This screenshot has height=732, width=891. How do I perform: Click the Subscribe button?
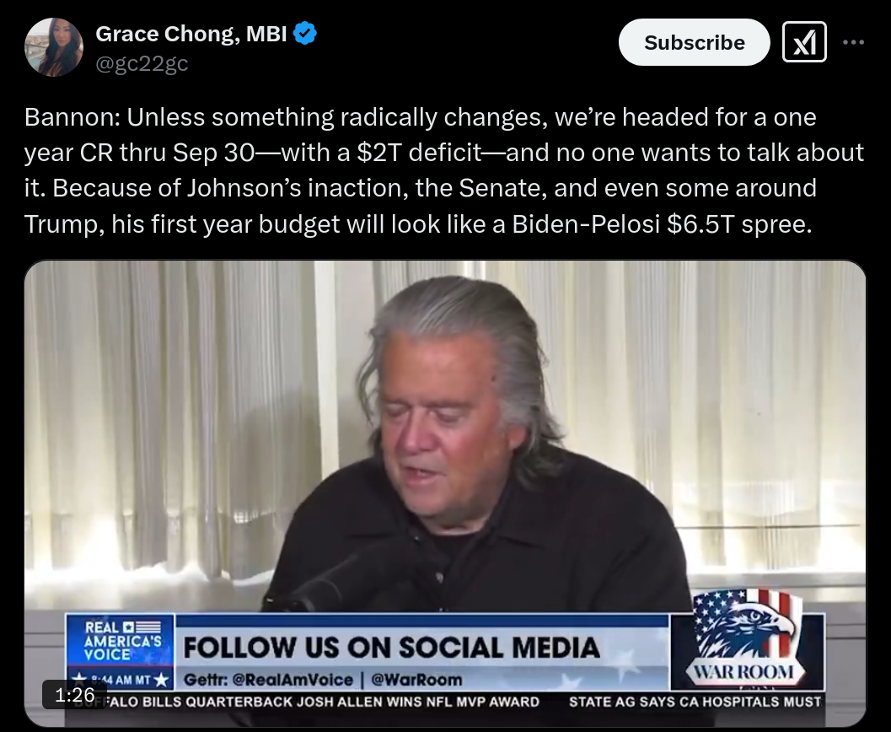coord(694,42)
